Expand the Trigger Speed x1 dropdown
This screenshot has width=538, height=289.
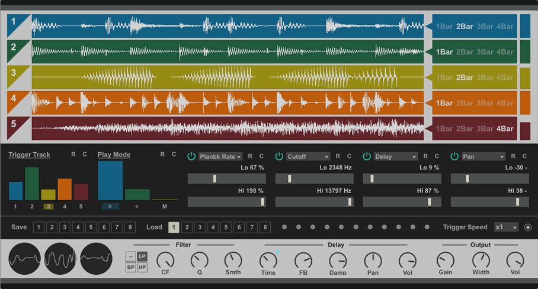(507, 227)
